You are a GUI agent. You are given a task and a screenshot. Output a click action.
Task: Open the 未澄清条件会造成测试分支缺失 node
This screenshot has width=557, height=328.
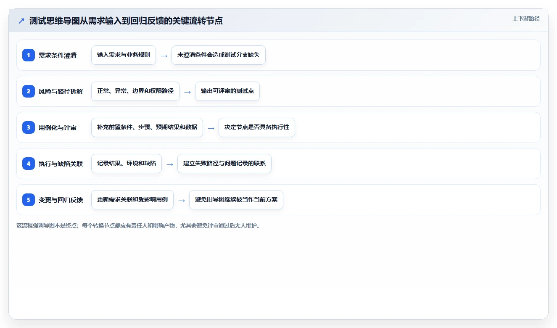coord(219,55)
